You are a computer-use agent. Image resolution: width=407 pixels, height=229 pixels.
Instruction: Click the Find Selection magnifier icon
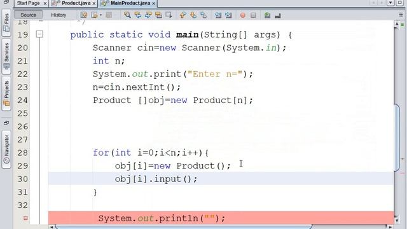tap(127, 15)
